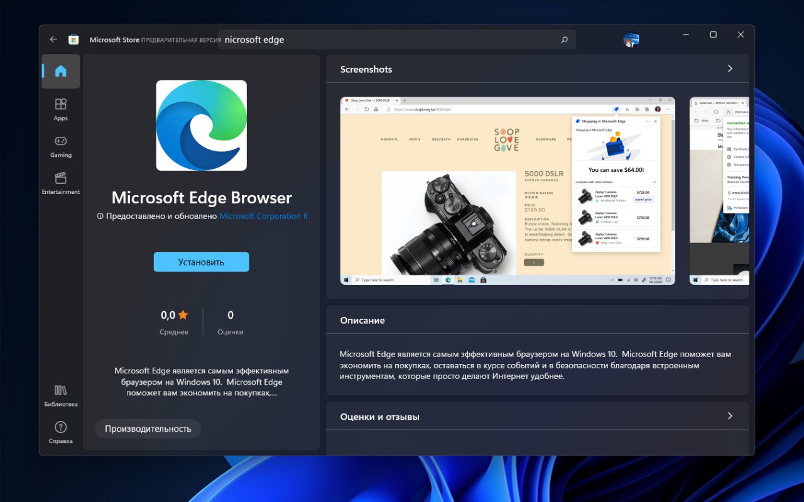
Task: Click the search magnifier icon
Action: pyautogui.click(x=564, y=40)
